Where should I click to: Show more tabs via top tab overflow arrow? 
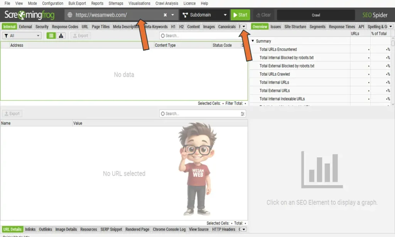pos(244,27)
